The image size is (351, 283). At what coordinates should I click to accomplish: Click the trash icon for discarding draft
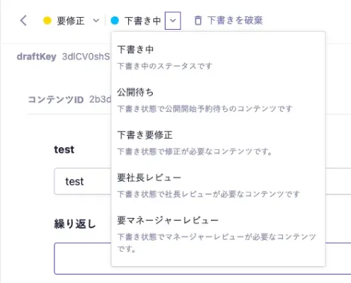tap(198, 21)
